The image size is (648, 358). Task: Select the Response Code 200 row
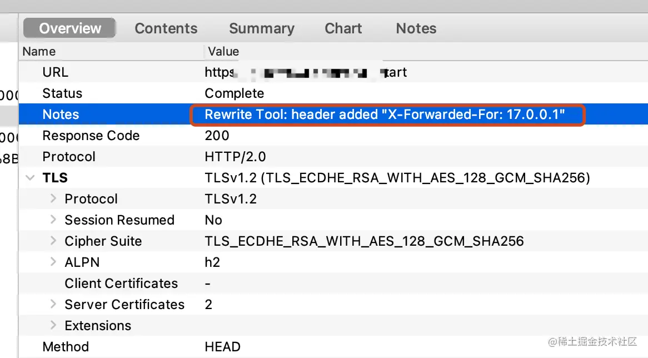[333, 135]
